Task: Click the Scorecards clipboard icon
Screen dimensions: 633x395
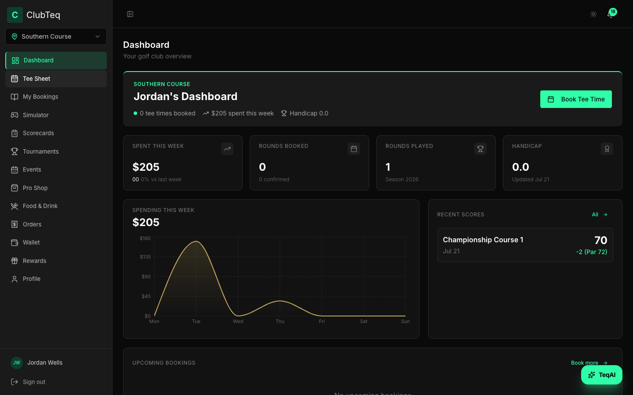Action: pos(15,133)
